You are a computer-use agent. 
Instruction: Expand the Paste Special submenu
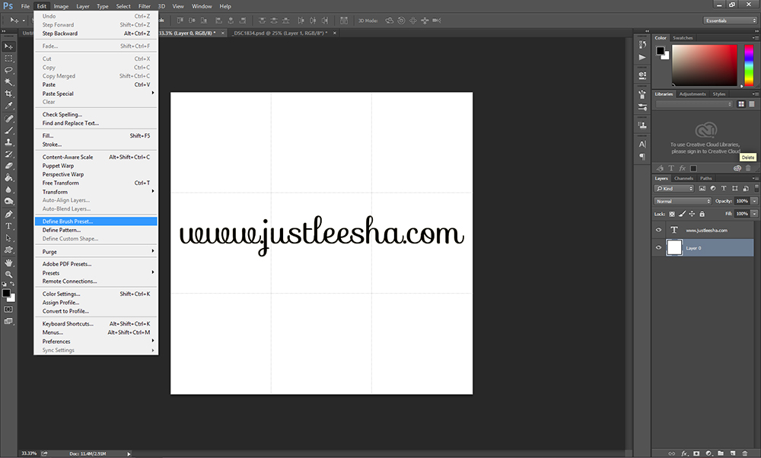point(96,94)
